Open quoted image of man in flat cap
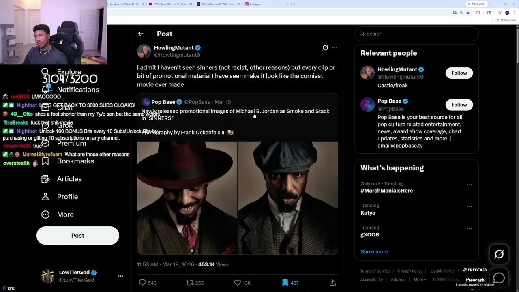This screenshot has height=292, width=519. pos(288,198)
